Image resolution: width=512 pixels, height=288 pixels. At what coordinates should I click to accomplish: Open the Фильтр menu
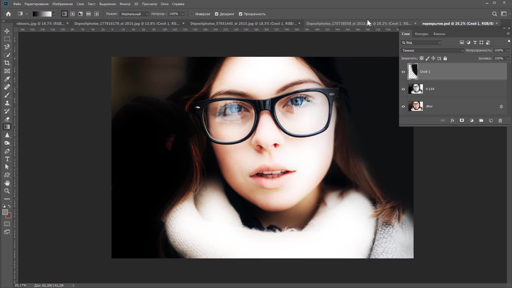125,4
